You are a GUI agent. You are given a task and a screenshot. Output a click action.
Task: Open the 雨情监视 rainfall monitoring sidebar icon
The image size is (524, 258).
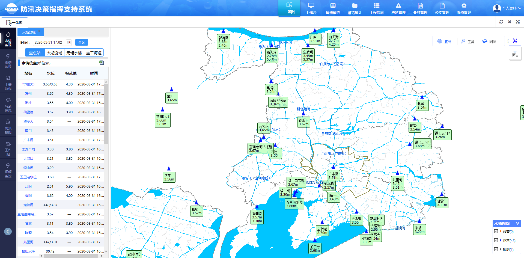click(x=8, y=60)
